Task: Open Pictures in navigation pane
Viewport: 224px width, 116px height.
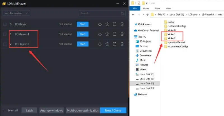Action: tap(142, 65)
